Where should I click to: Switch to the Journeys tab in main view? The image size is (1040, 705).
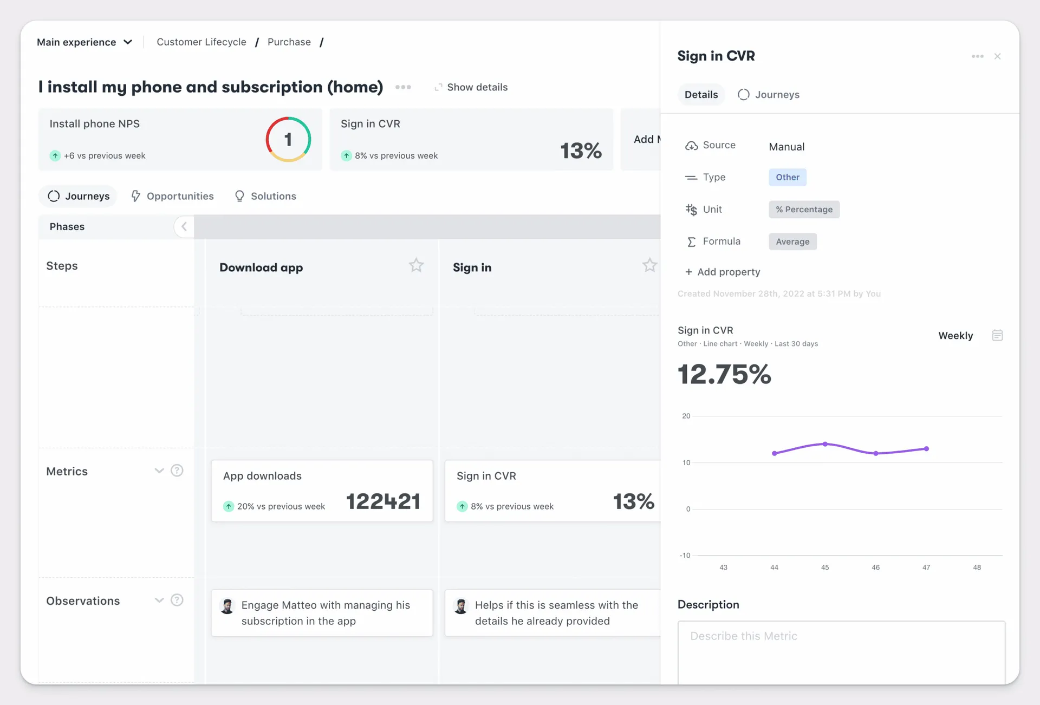79,196
